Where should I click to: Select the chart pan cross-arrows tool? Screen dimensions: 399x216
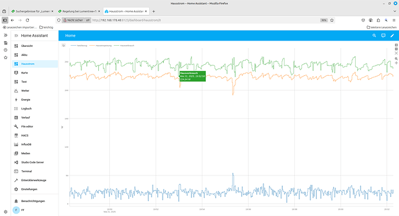[396, 63]
